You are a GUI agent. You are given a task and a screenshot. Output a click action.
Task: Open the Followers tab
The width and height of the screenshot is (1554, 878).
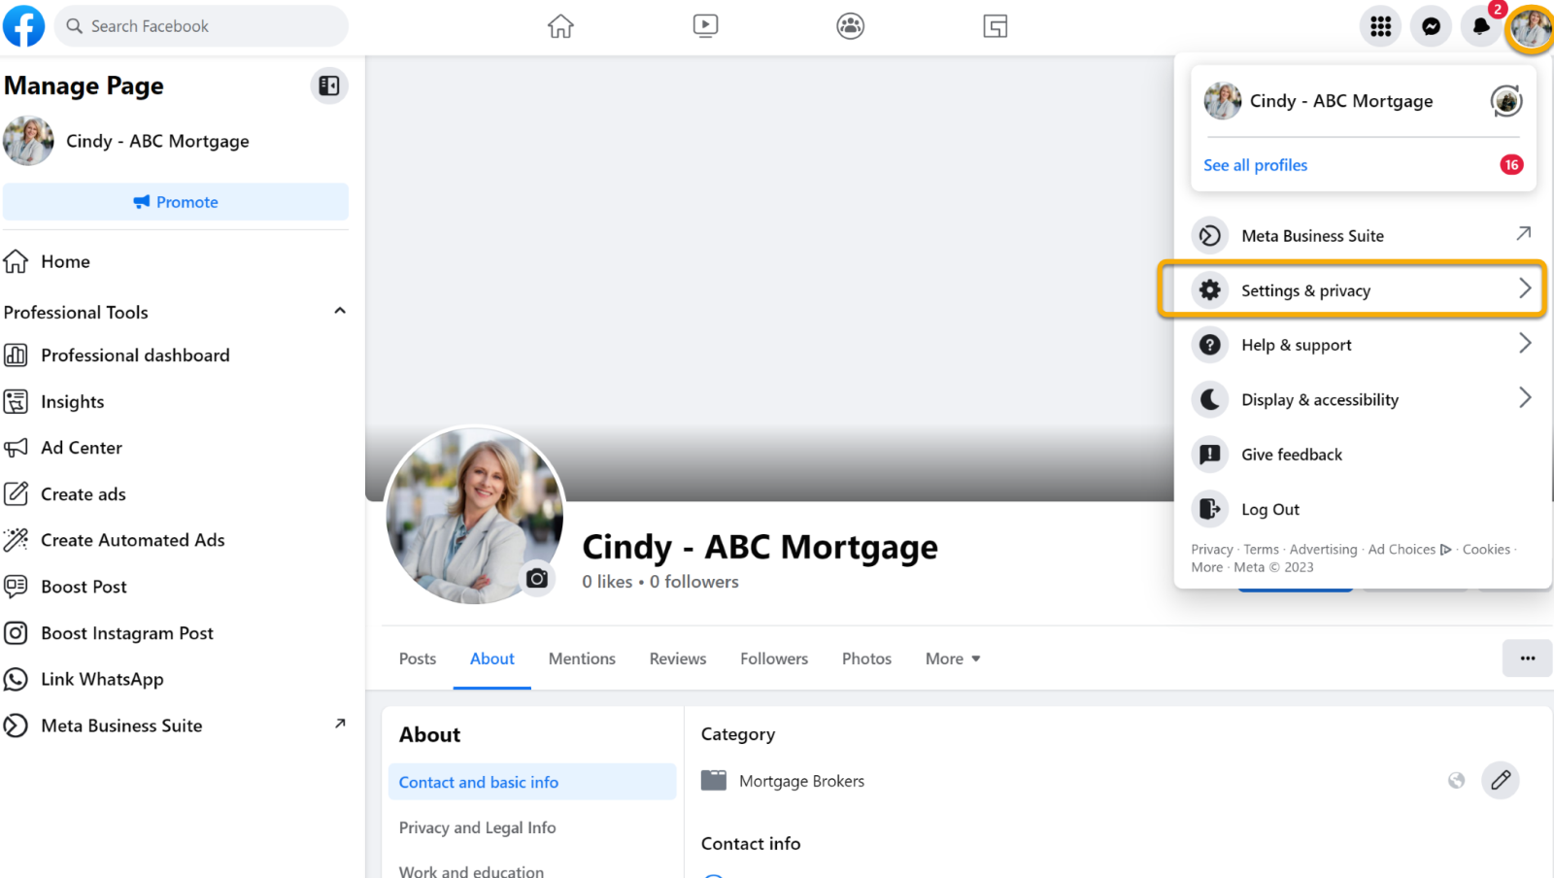(774, 658)
